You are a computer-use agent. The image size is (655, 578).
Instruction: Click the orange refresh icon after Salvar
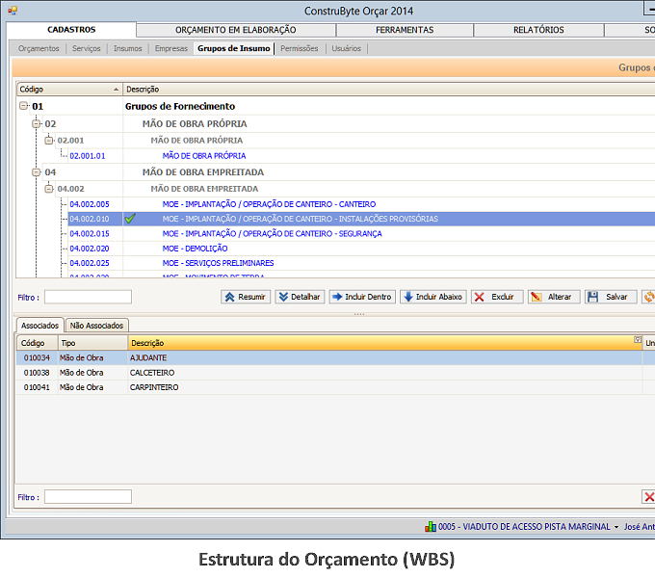point(649,297)
